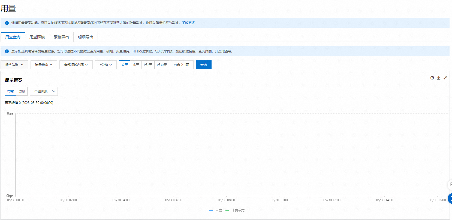Screen dimensions: 452x220
Task: Click the 查询 button
Action: [x=204, y=65]
